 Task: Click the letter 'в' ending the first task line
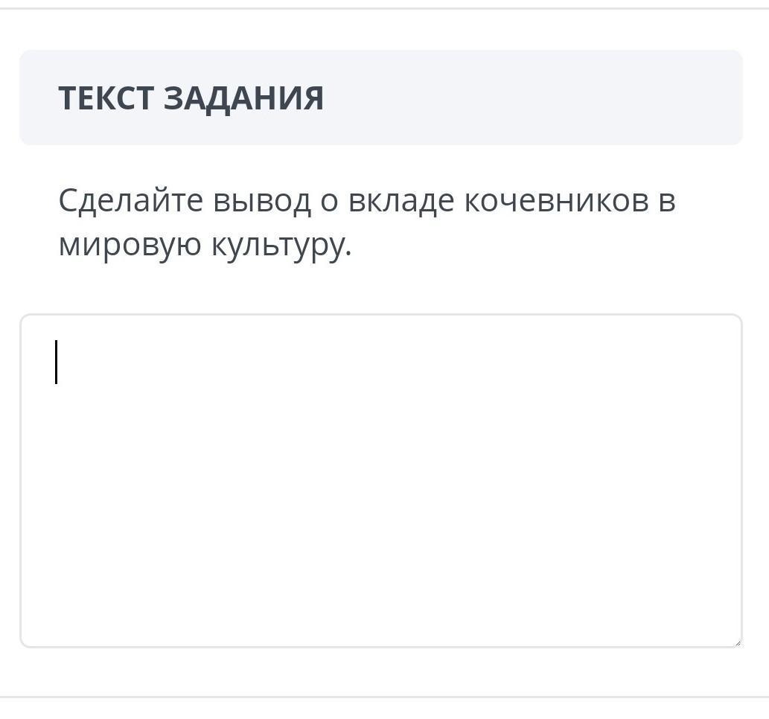(x=667, y=202)
